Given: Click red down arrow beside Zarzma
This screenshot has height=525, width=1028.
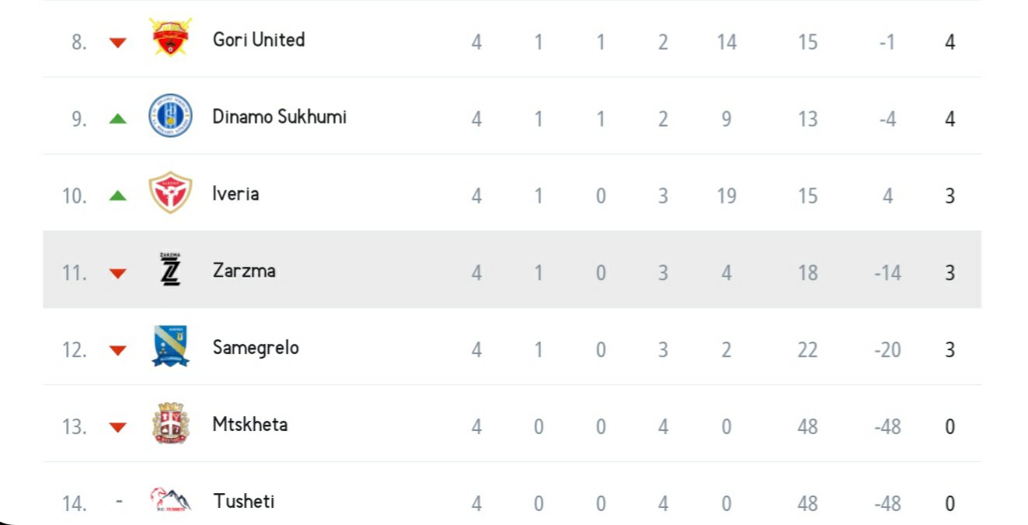Looking at the screenshot, I should (117, 273).
